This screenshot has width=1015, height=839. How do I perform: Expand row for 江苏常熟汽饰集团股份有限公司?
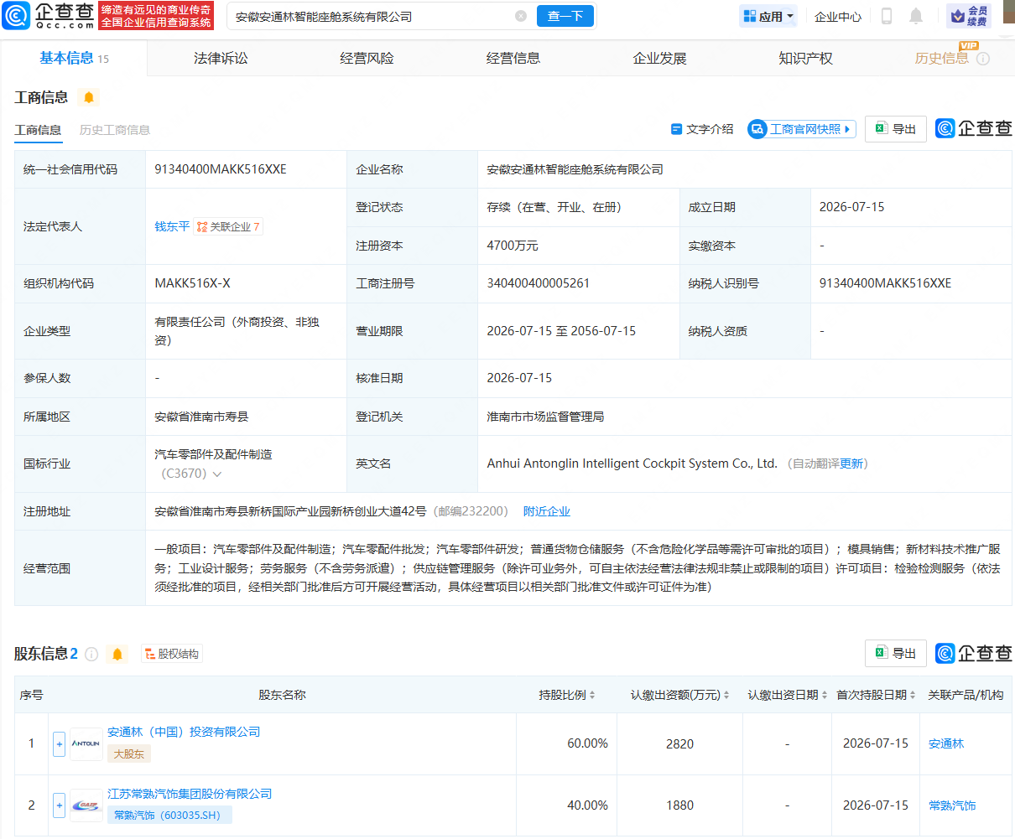click(59, 805)
